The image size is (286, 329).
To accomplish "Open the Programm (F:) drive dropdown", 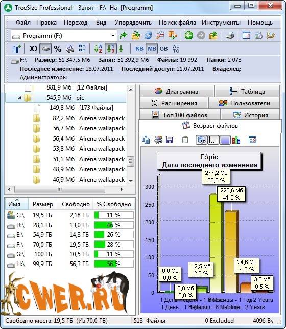I will 113,36.
